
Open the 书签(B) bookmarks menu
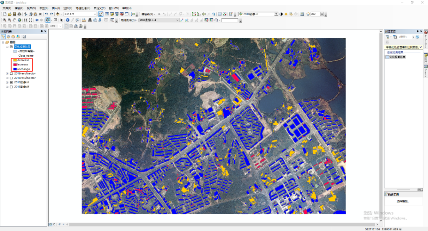pyautogui.click(x=44, y=8)
